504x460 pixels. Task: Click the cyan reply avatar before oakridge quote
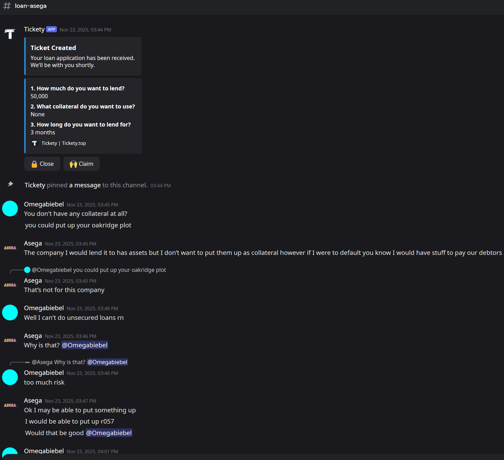[x=27, y=270]
